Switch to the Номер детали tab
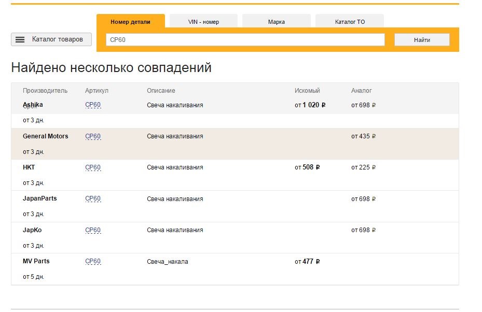 (x=130, y=22)
